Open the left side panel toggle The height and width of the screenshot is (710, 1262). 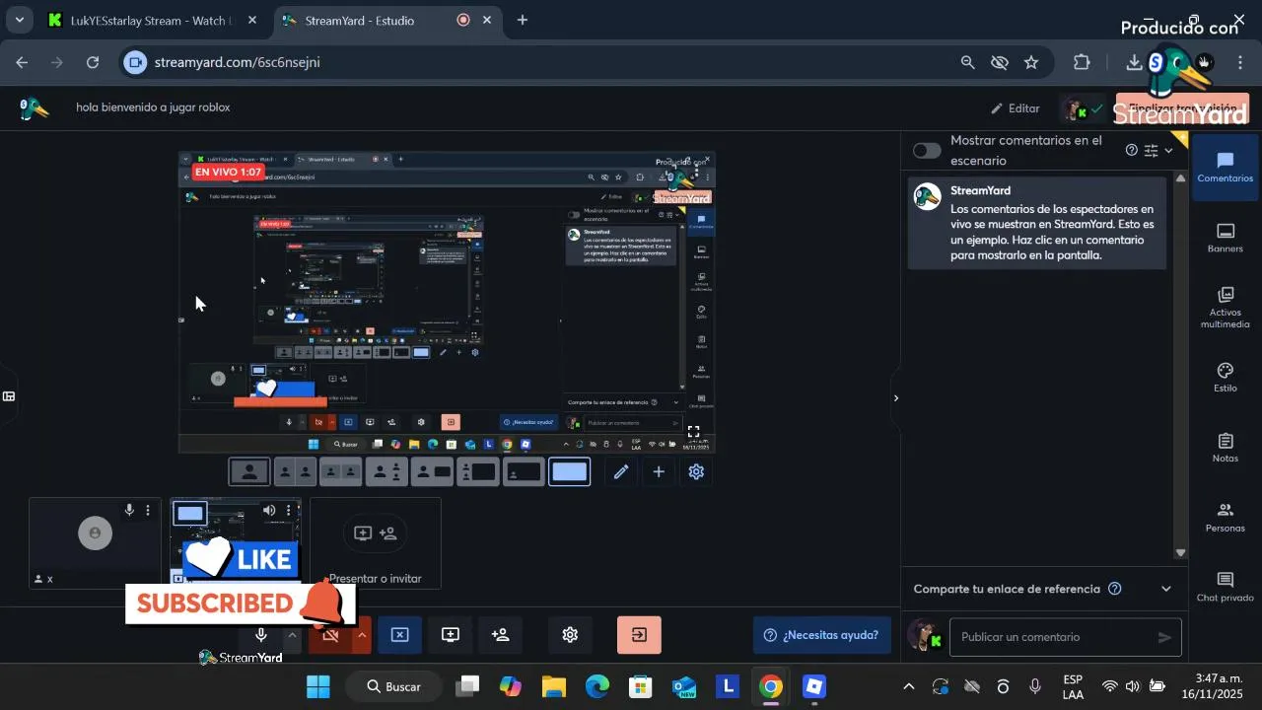pos(9,396)
